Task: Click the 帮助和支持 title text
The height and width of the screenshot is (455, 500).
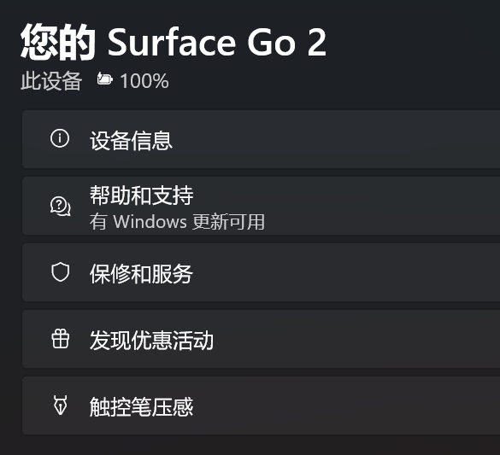Action: 141,195
